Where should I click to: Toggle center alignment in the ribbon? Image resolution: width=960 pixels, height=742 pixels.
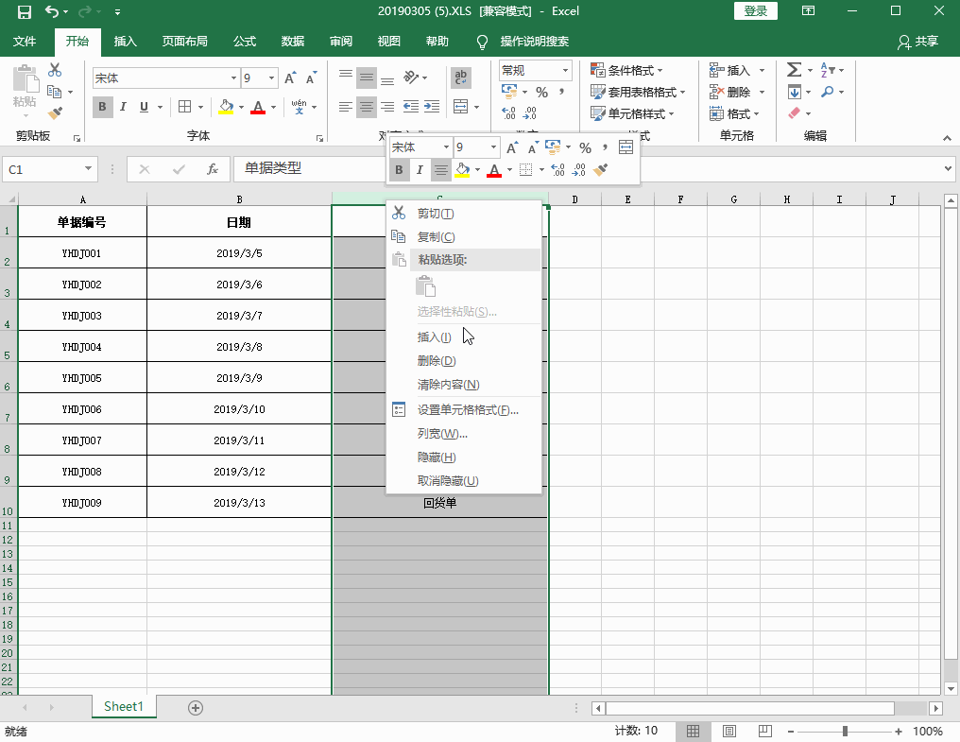tap(367, 107)
